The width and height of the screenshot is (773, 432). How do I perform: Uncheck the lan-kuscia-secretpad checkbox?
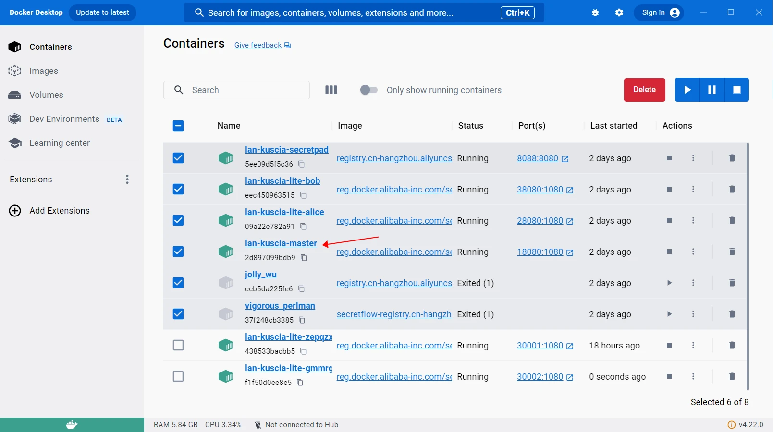click(x=178, y=158)
